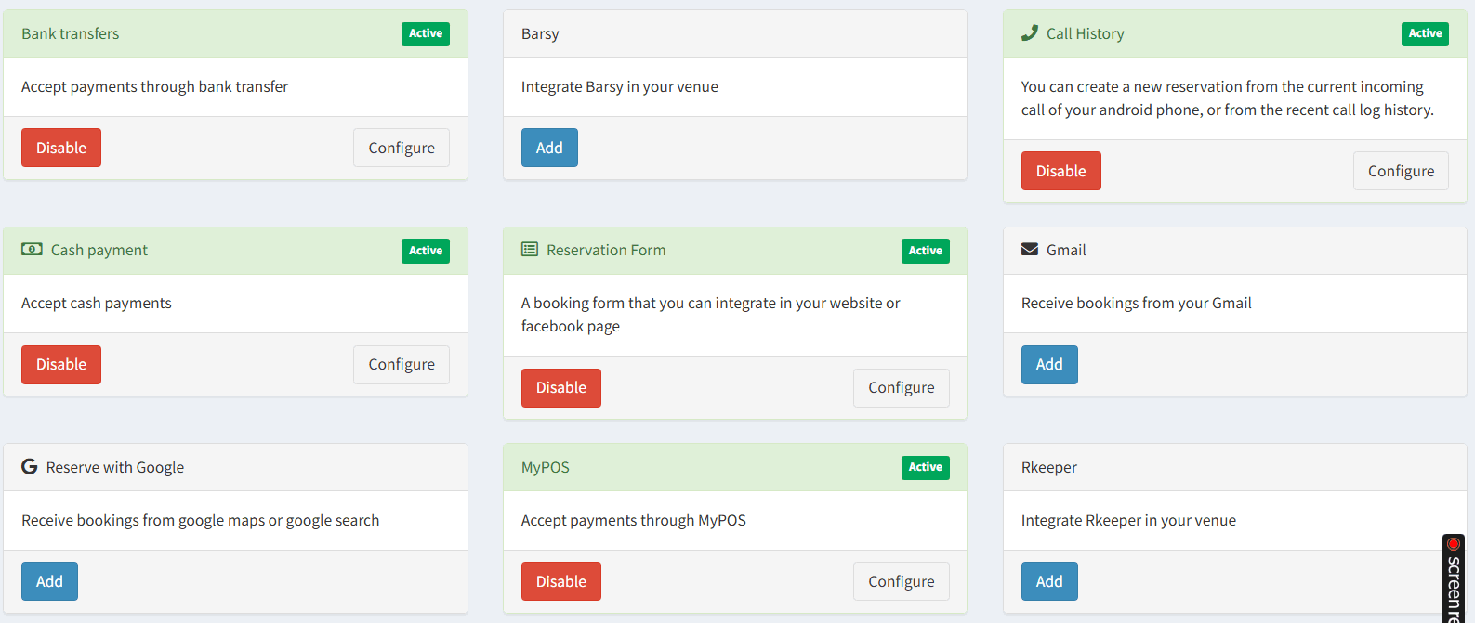Screen dimensions: 1475x623
Task: Configure the Cash payment option
Action: pyautogui.click(x=402, y=364)
